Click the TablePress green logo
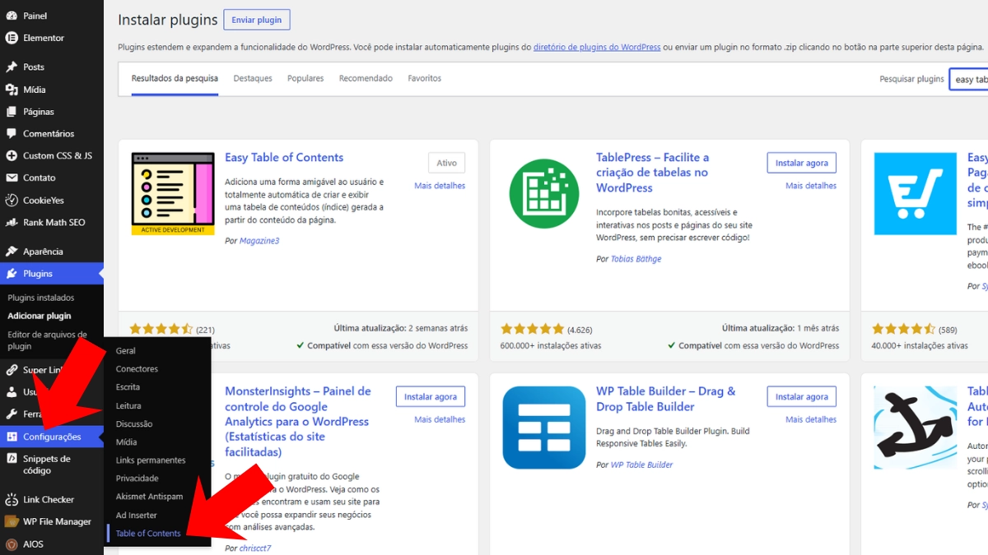This screenshot has width=988, height=555. coord(544,194)
